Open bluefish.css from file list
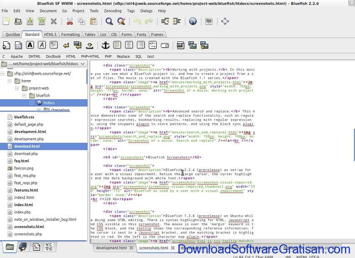Image resolution: width=355 pixels, height=258 pixels. point(24,117)
